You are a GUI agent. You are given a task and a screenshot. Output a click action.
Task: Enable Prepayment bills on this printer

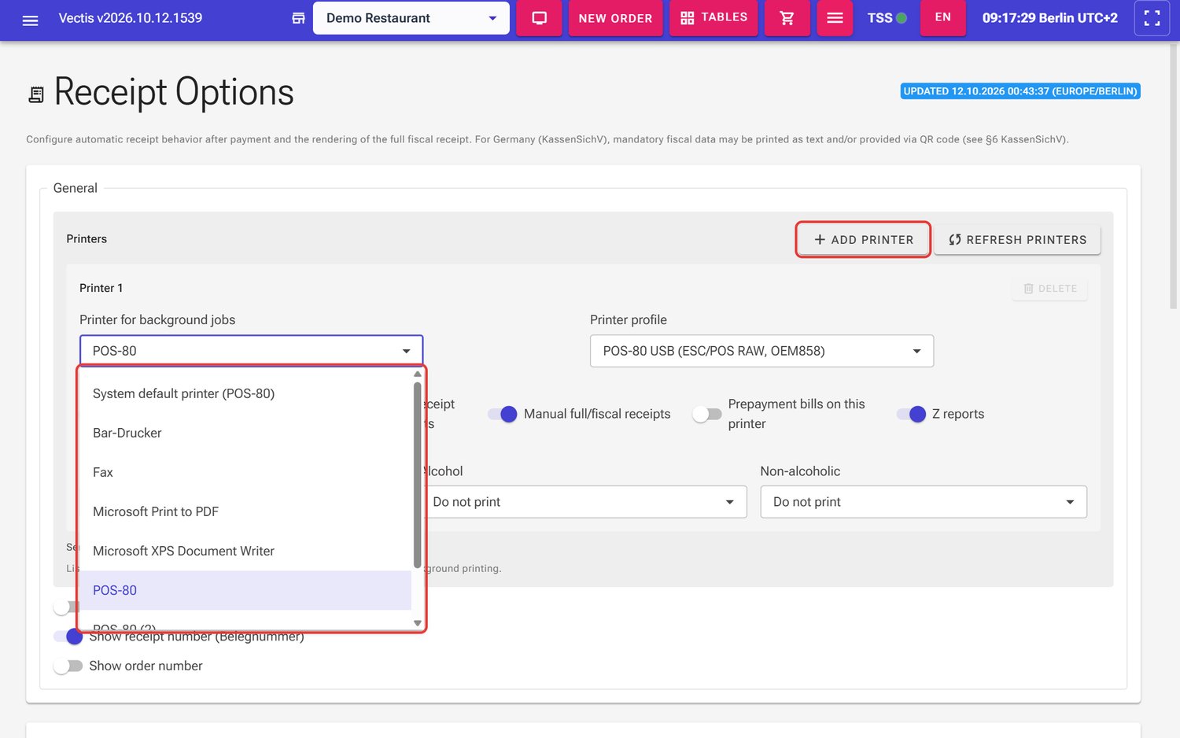tap(707, 414)
